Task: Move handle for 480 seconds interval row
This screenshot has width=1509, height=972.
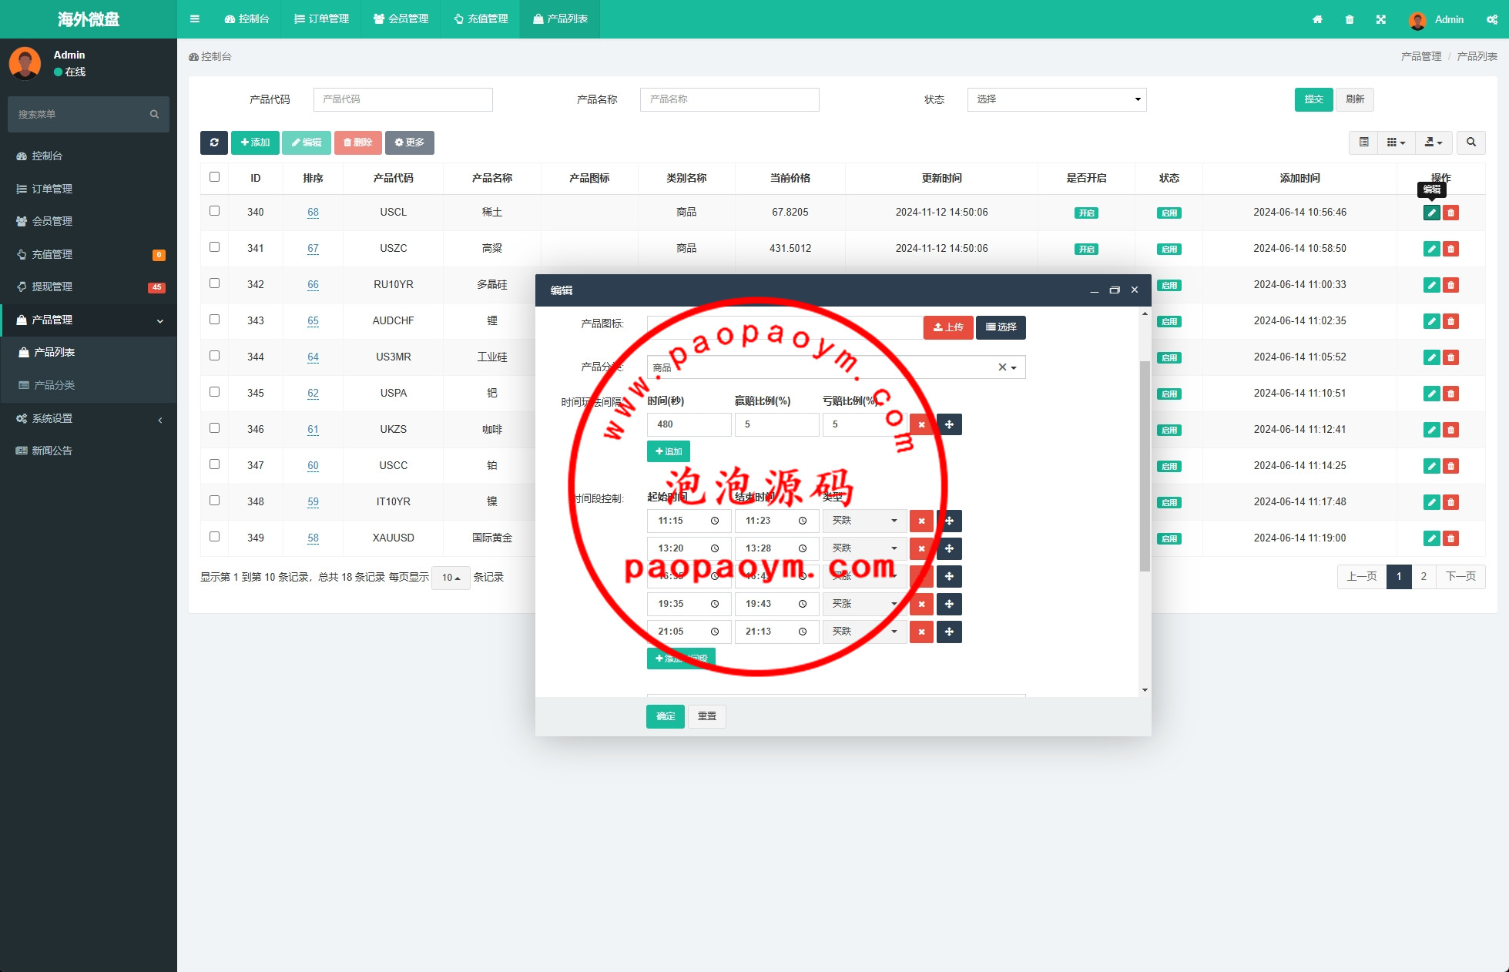Action: point(949,424)
